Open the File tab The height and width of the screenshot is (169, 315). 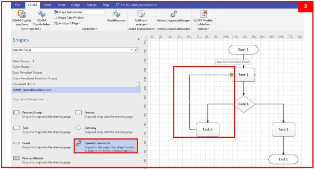18,5
